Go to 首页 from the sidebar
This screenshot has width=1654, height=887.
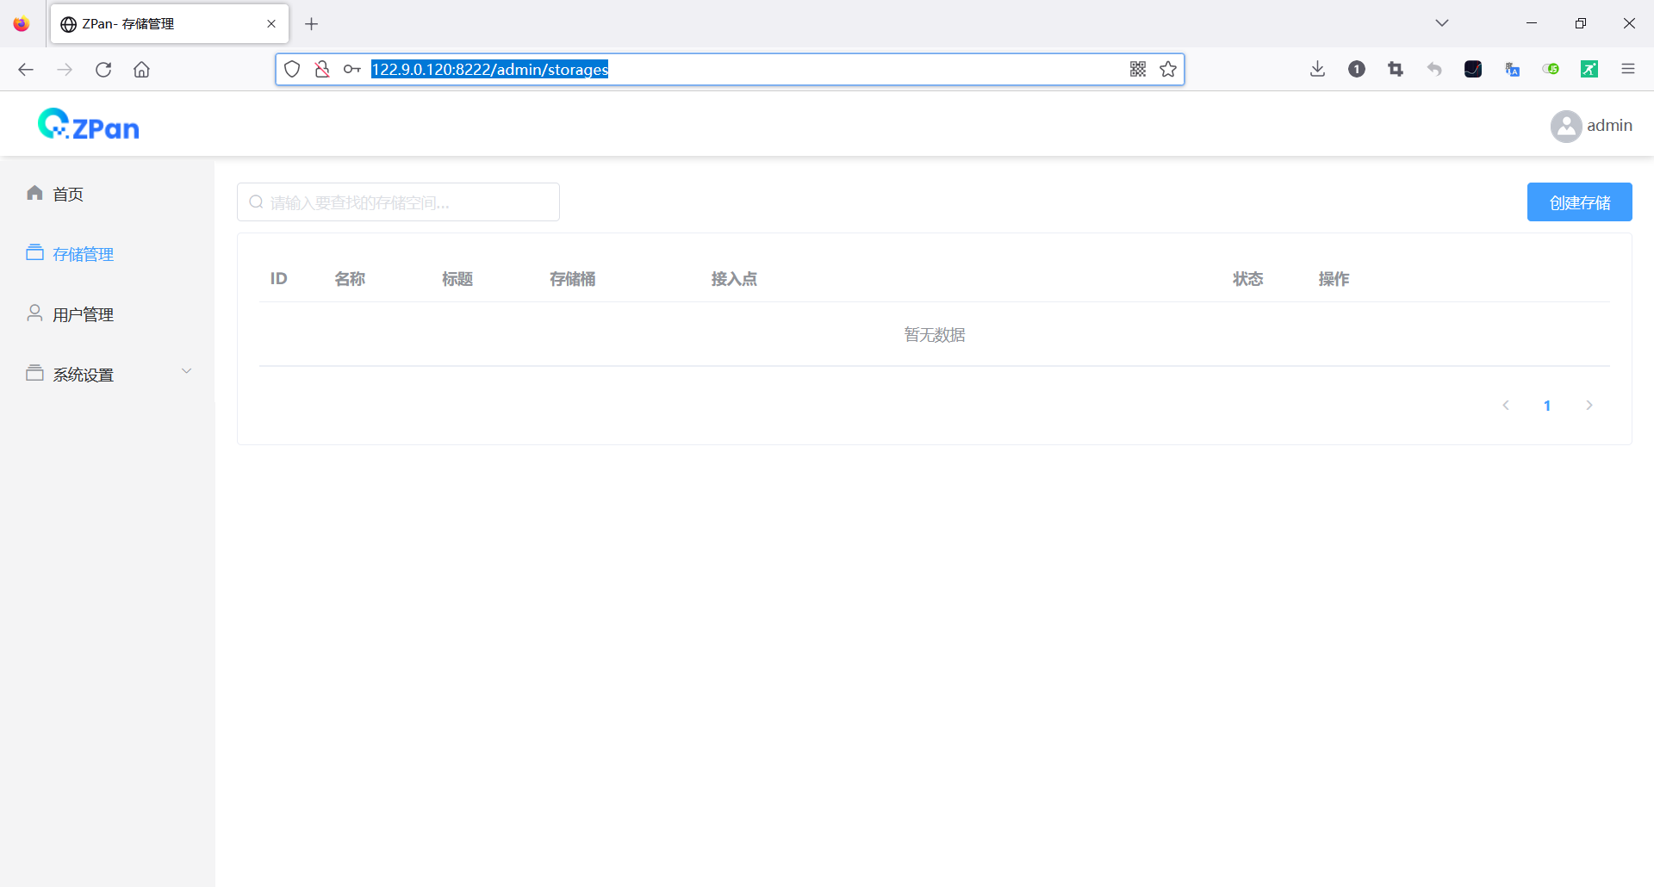point(67,194)
